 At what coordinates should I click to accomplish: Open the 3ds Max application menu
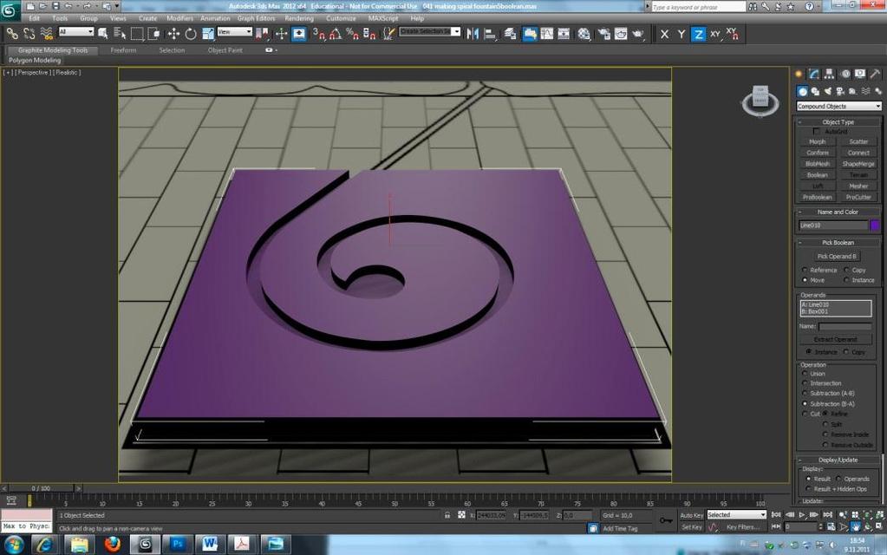[x=10, y=10]
